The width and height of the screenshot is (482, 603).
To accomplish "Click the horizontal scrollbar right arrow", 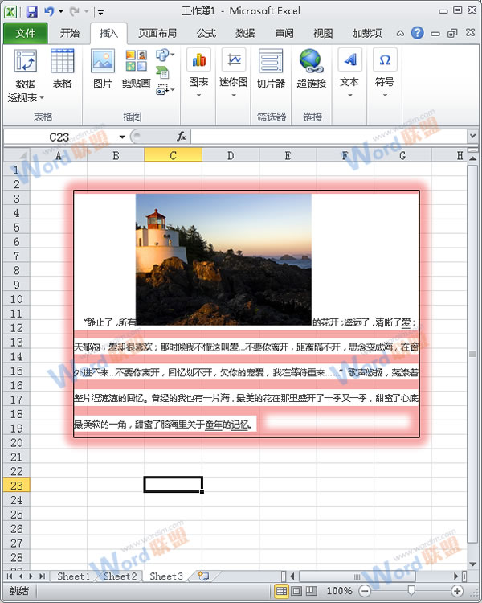I will tap(456, 576).
